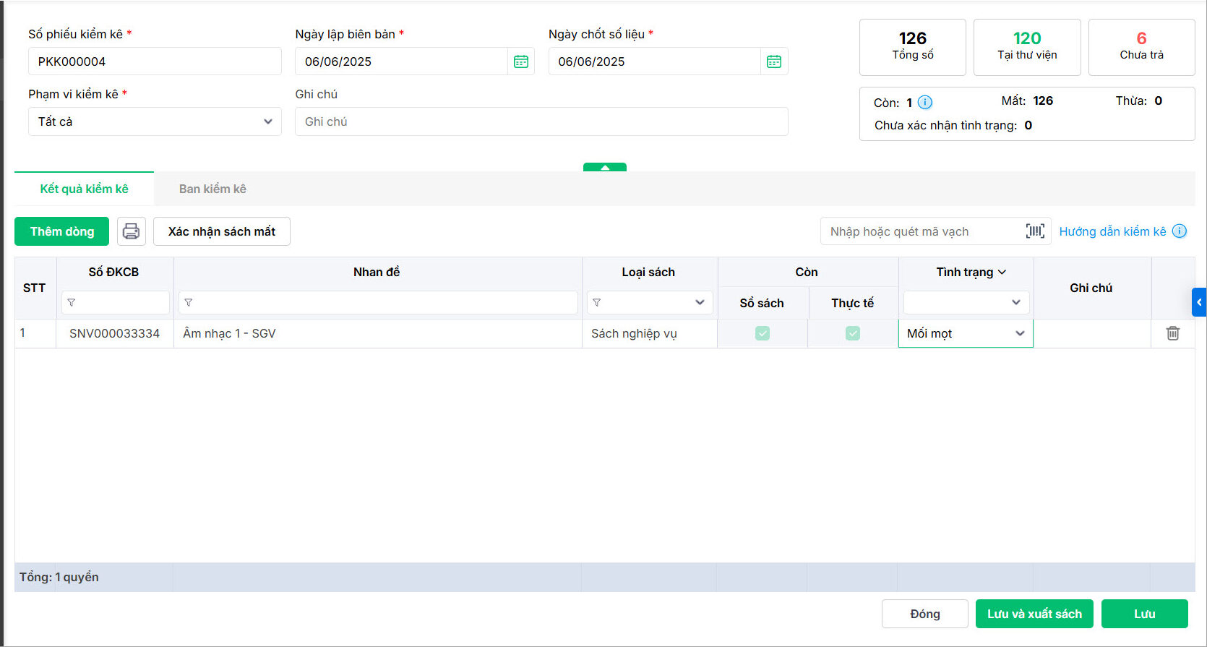Click the green Lưu button
Image resolution: width=1207 pixels, height=647 pixels.
(x=1145, y=614)
